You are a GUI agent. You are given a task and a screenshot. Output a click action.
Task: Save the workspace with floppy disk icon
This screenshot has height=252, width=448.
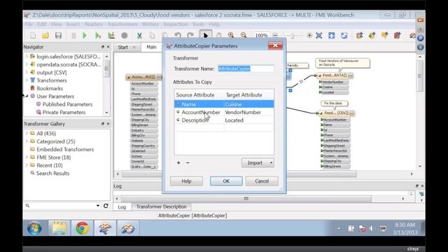tap(58, 36)
